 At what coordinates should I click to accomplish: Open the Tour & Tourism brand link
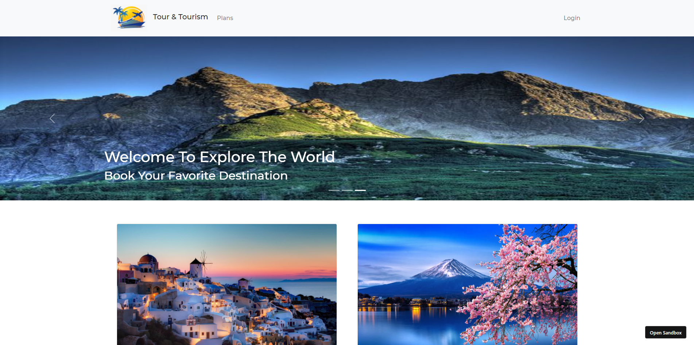(x=180, y=17)
